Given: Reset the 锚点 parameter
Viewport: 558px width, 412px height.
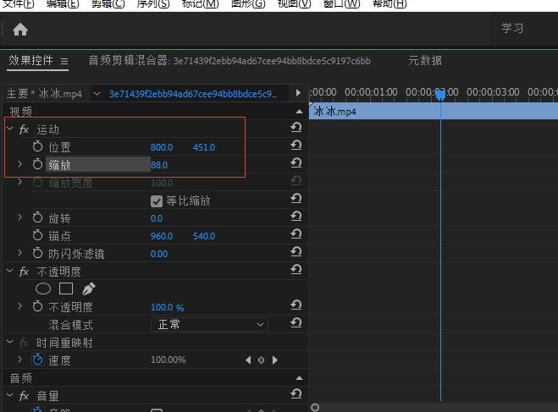Looking at the screenshot, I should [296, 233].
